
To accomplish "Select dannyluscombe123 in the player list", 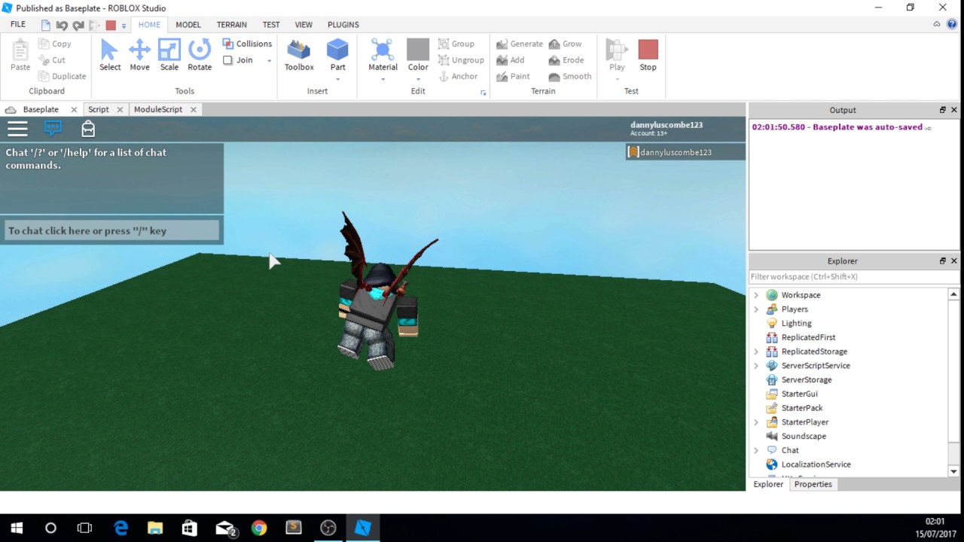I will [x=685, y=152].
